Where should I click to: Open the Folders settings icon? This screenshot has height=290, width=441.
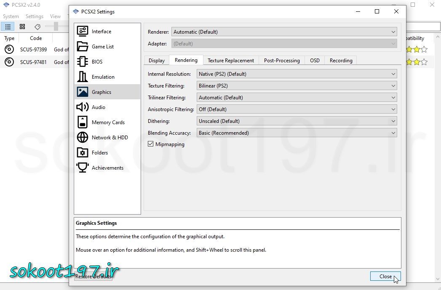[83, 153]
